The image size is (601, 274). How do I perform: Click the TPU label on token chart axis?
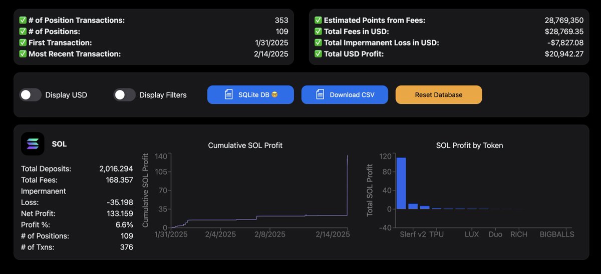click(x=436, y=234)
